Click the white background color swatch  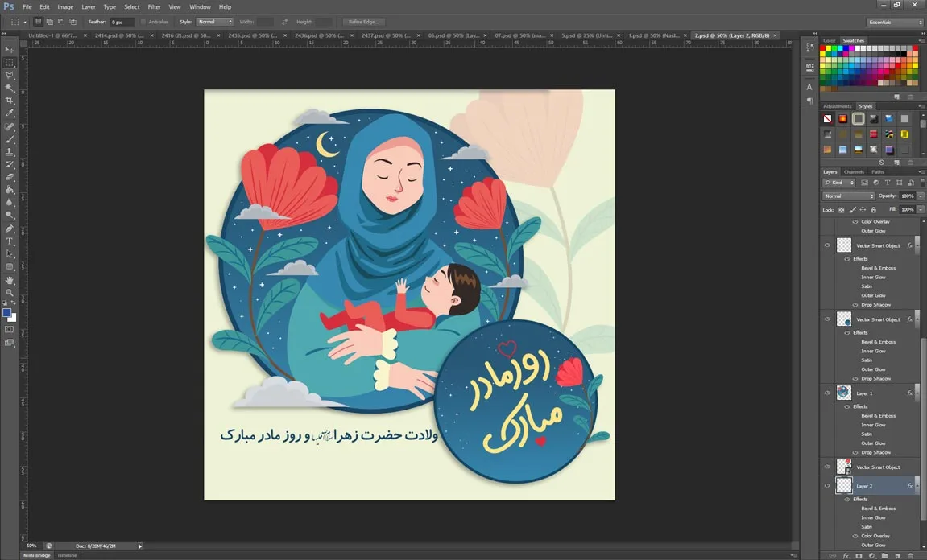point(13,318)
